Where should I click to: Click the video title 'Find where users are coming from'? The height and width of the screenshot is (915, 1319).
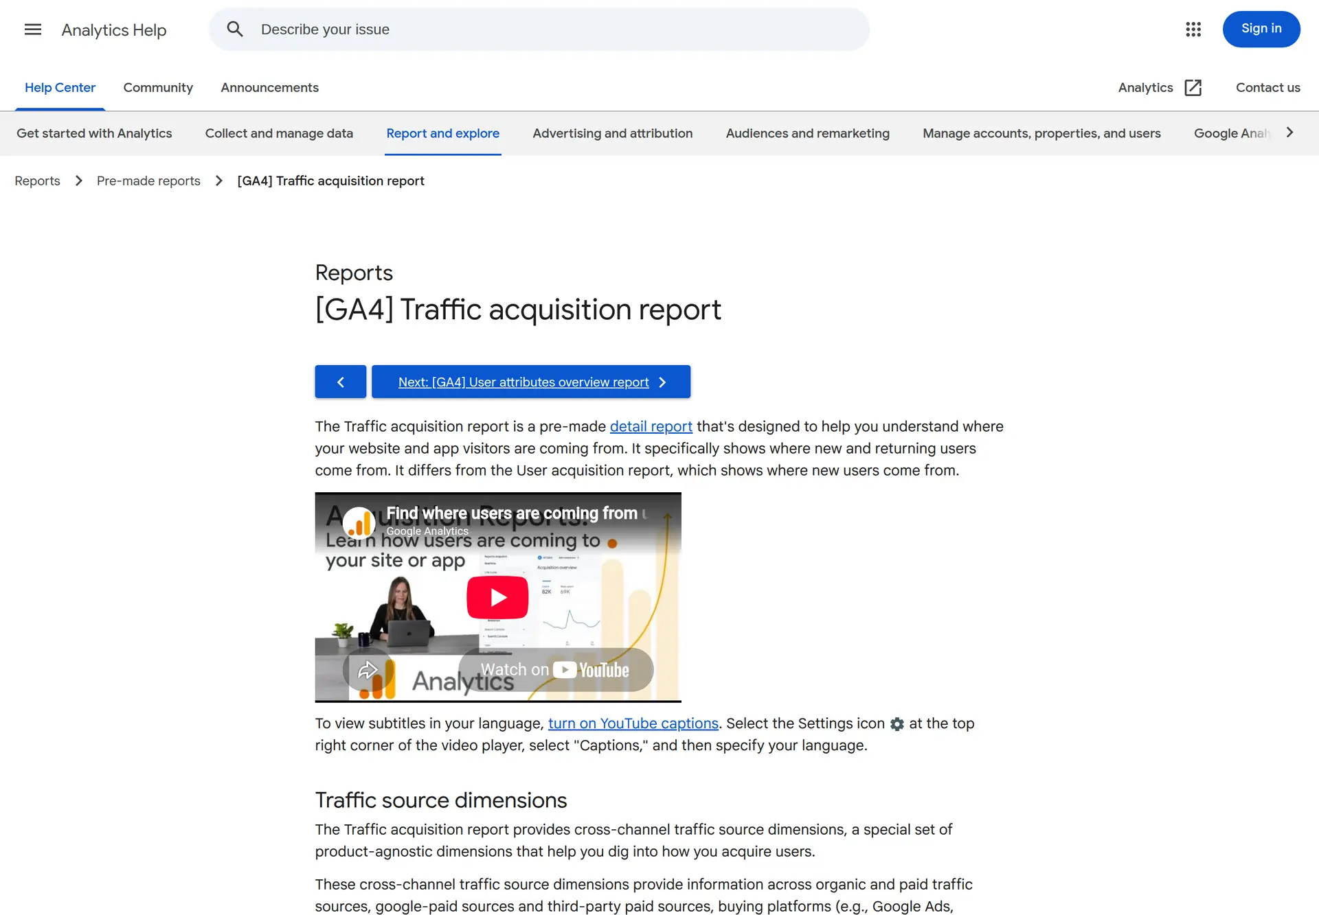point(512,513)
